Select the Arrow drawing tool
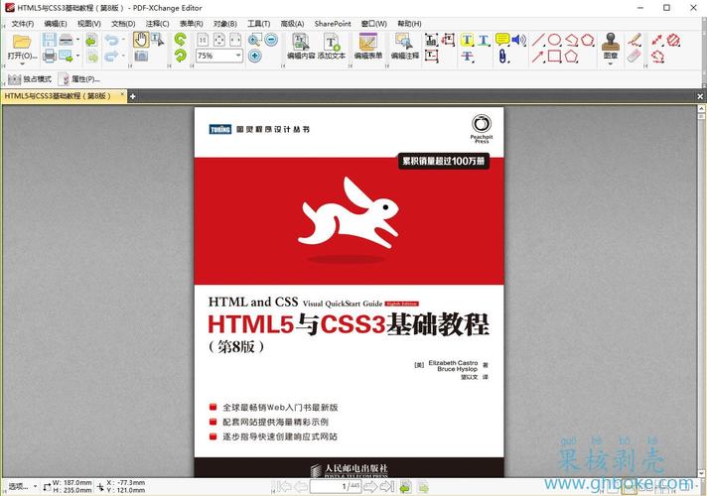 point(538,56)
